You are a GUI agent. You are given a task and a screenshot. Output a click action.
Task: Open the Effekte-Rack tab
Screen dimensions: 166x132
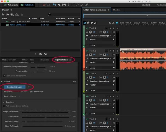click(x=28, y=60)
